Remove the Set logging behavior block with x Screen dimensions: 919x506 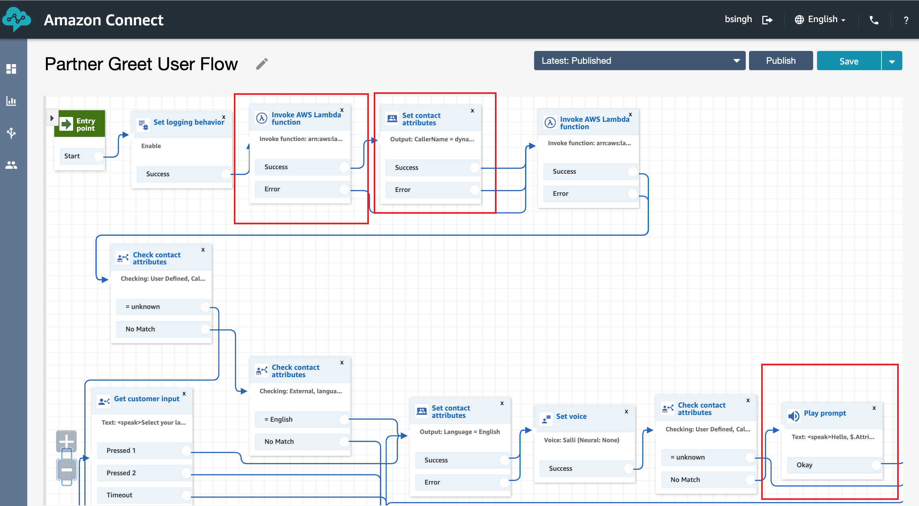[224, 117]
